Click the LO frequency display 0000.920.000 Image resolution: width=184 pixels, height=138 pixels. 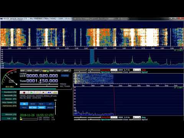pyautogui.click(x=42, y=76)
